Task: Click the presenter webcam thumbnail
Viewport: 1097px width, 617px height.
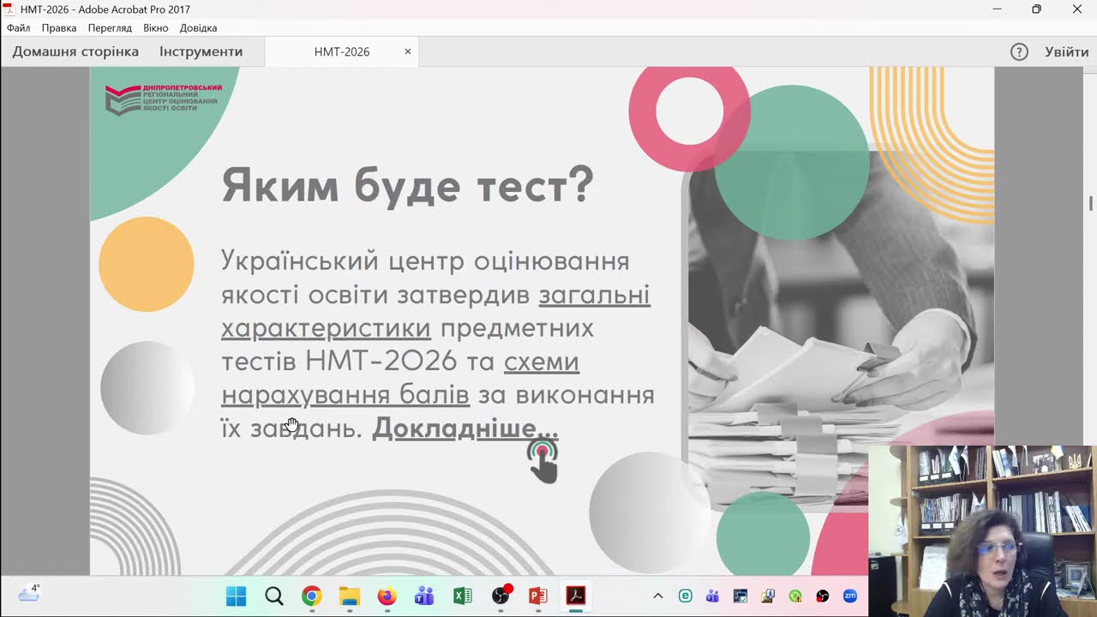Action: pyautogui.click(x=982, y=530)
